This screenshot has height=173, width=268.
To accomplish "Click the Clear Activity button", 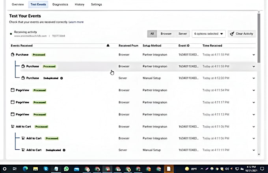I will [242, 33].
